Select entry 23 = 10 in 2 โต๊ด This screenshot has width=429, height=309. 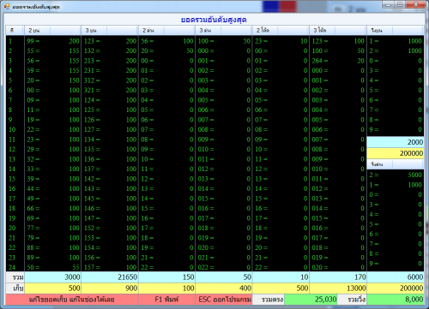click(281, 41)
